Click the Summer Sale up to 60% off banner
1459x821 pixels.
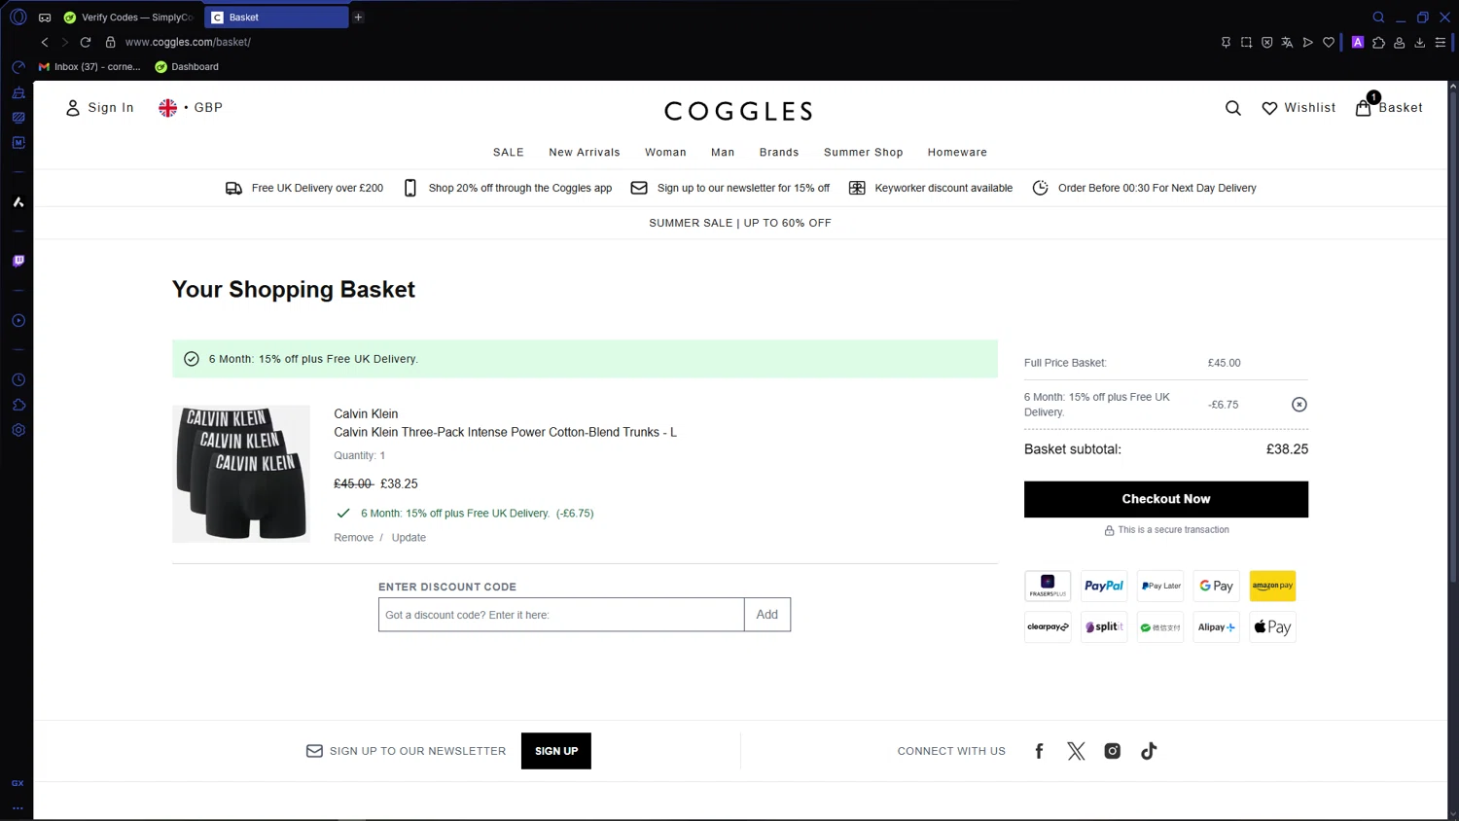(740, 223)
